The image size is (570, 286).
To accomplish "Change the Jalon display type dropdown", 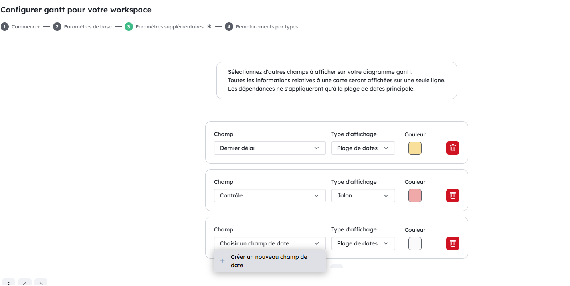I will click(x=363, y=195).
